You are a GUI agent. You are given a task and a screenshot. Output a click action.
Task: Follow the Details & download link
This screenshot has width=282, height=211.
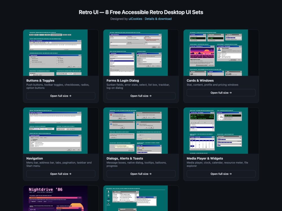tap(158, 19)
